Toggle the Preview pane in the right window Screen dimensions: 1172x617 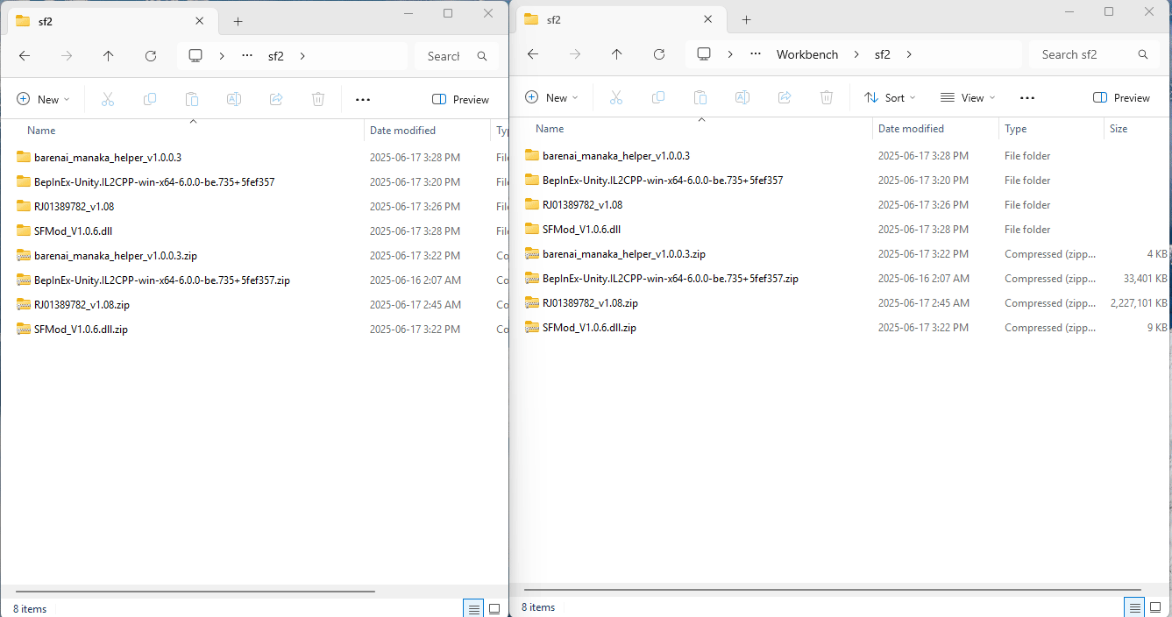coord(1121,98)
